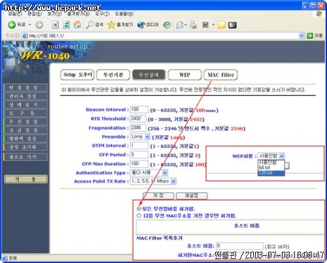Open sidebar item 상태표시
This screenshot has width=327, height=263.
(26, 104)
